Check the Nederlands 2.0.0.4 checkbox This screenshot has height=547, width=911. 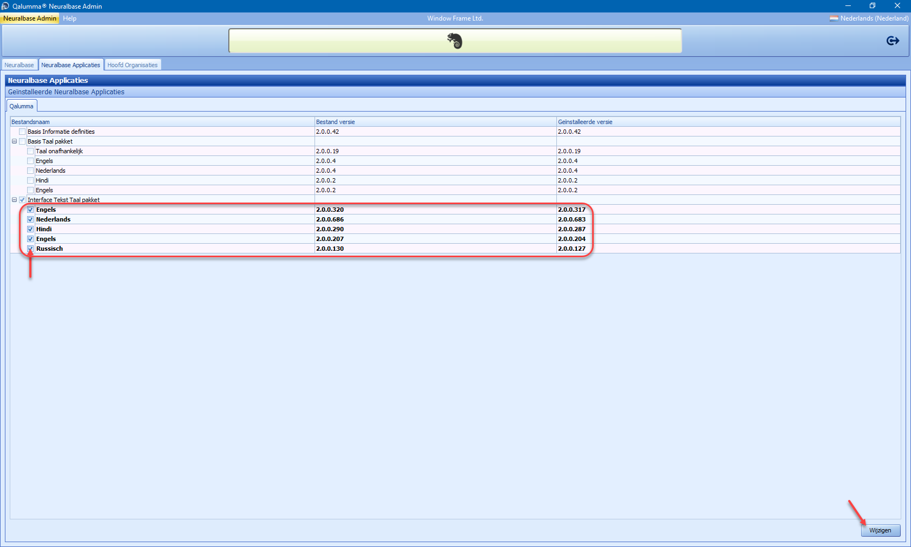tap(30, 171)
